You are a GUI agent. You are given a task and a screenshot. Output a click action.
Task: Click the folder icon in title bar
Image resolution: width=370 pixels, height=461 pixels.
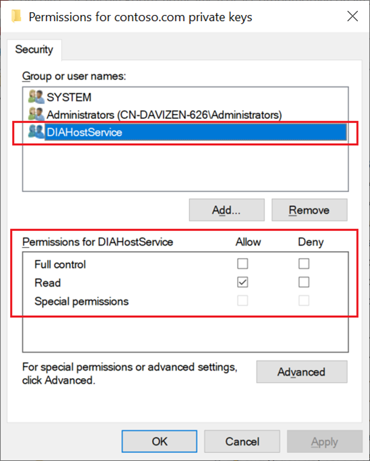click(x=16, y=16)
